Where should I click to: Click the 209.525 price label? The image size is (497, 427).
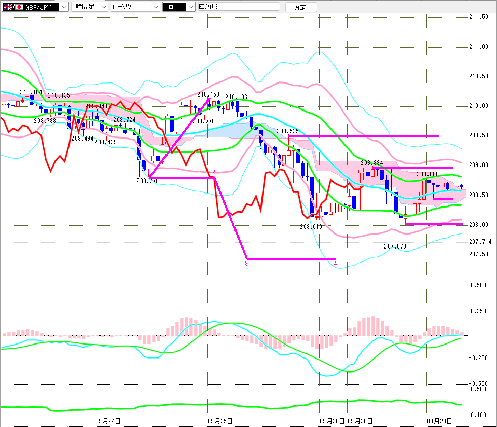pos(287,131)
